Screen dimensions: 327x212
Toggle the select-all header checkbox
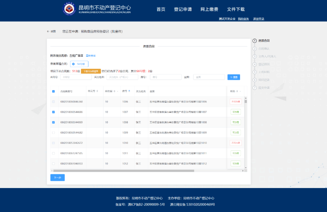53,91
